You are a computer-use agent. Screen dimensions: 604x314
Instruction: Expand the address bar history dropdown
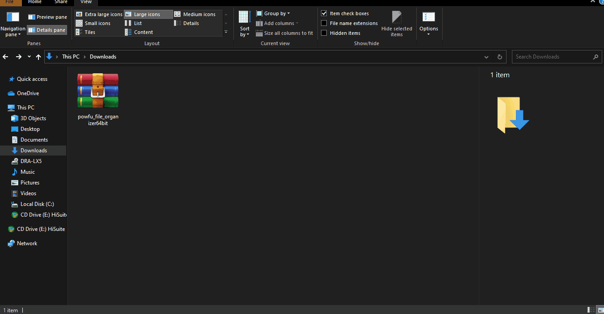pyautogui.click(x=486, y=57)
